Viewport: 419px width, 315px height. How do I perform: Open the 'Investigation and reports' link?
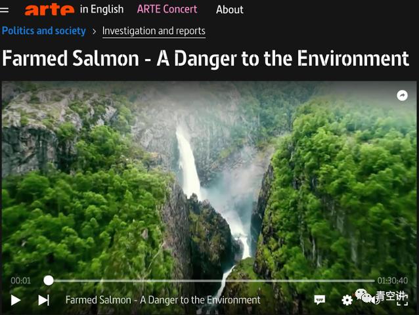tap(154, 31)
